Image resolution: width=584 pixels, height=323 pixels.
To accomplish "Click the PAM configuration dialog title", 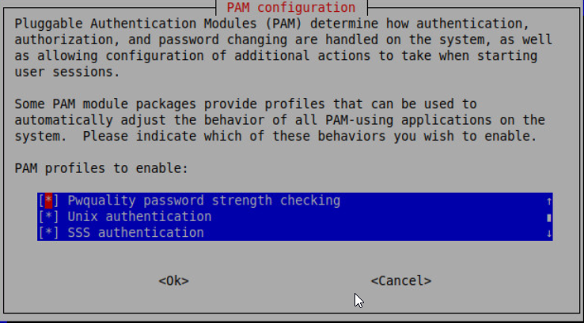I will click(x=291, y=7).
